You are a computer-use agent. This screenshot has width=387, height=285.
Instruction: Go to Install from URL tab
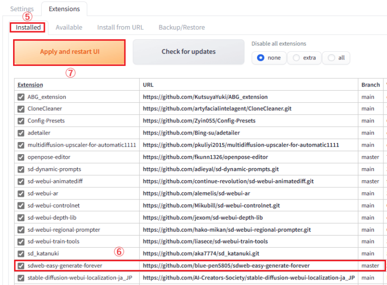point(120,27)
